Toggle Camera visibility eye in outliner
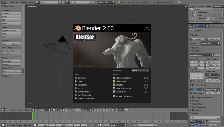This screenshot has width=224, height=127. coord(214,18)
